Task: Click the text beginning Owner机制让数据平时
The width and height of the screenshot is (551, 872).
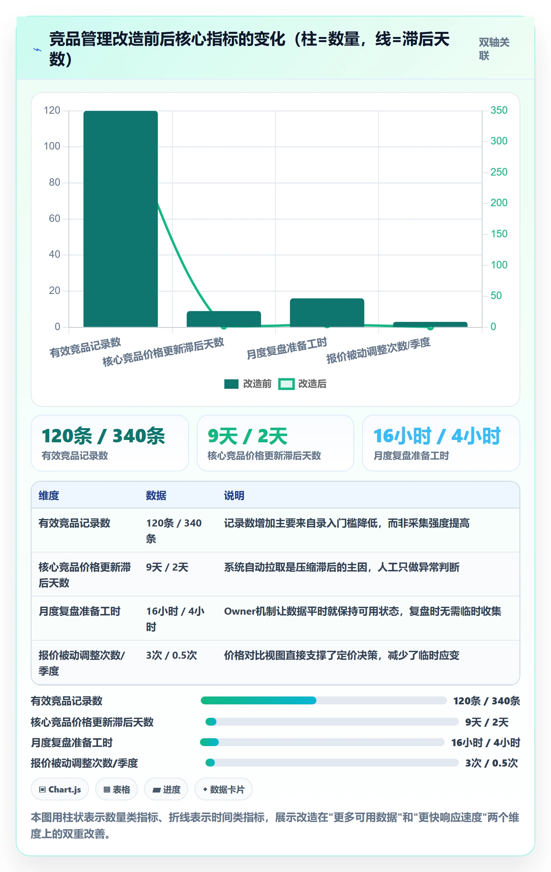Action: (x=362, y=611)
